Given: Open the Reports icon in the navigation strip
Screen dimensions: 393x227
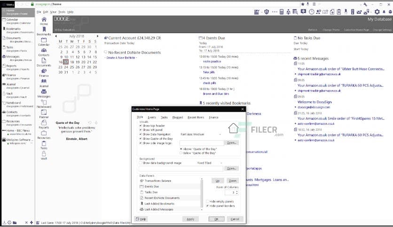Looking at the screenshot, I should [x=44, y=122].
